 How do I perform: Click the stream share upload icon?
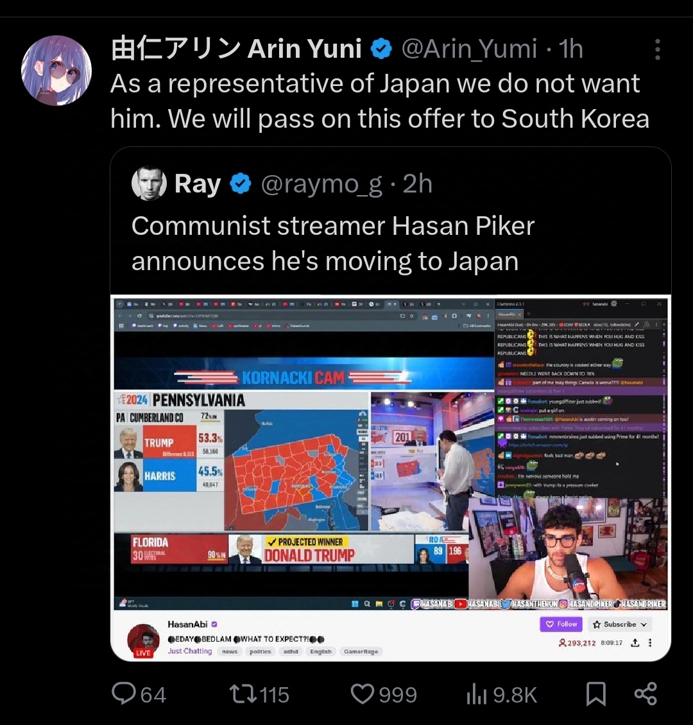[x=635, y=643]
